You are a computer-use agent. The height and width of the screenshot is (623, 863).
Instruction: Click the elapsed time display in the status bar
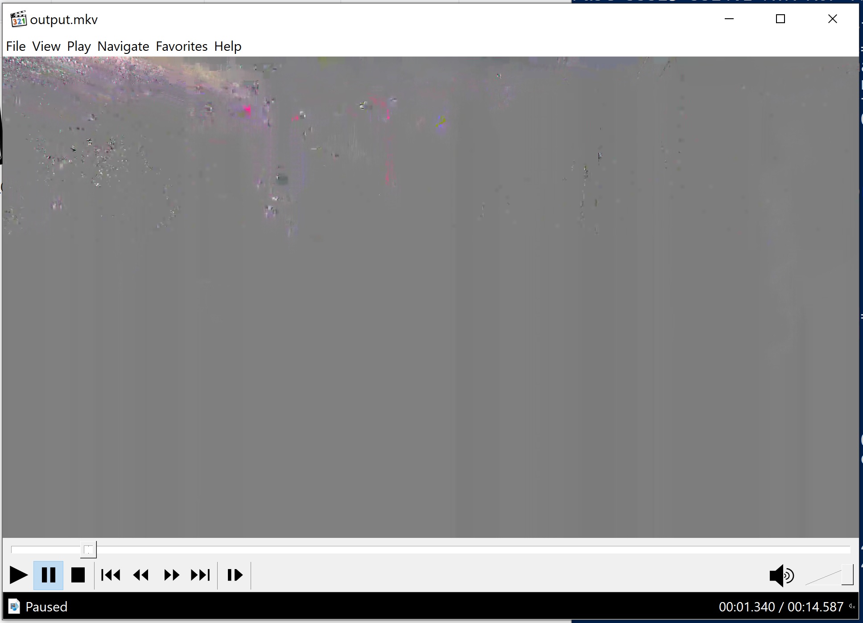tap(747, 607)
